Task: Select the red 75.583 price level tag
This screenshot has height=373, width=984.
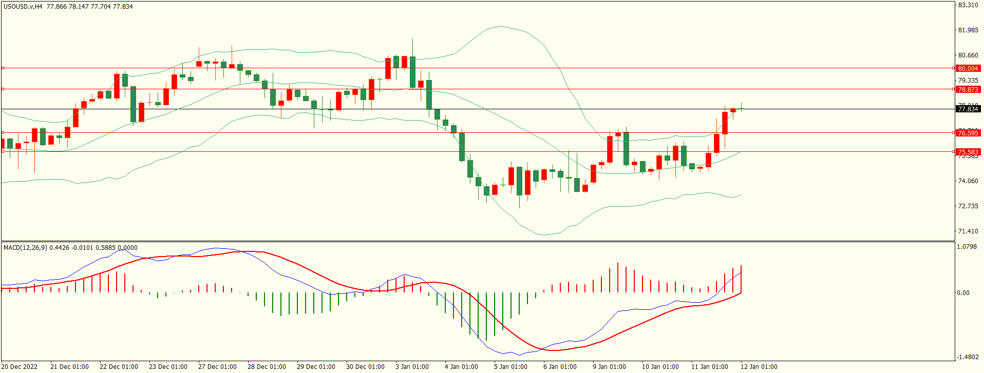Action: tap(968, 152)
